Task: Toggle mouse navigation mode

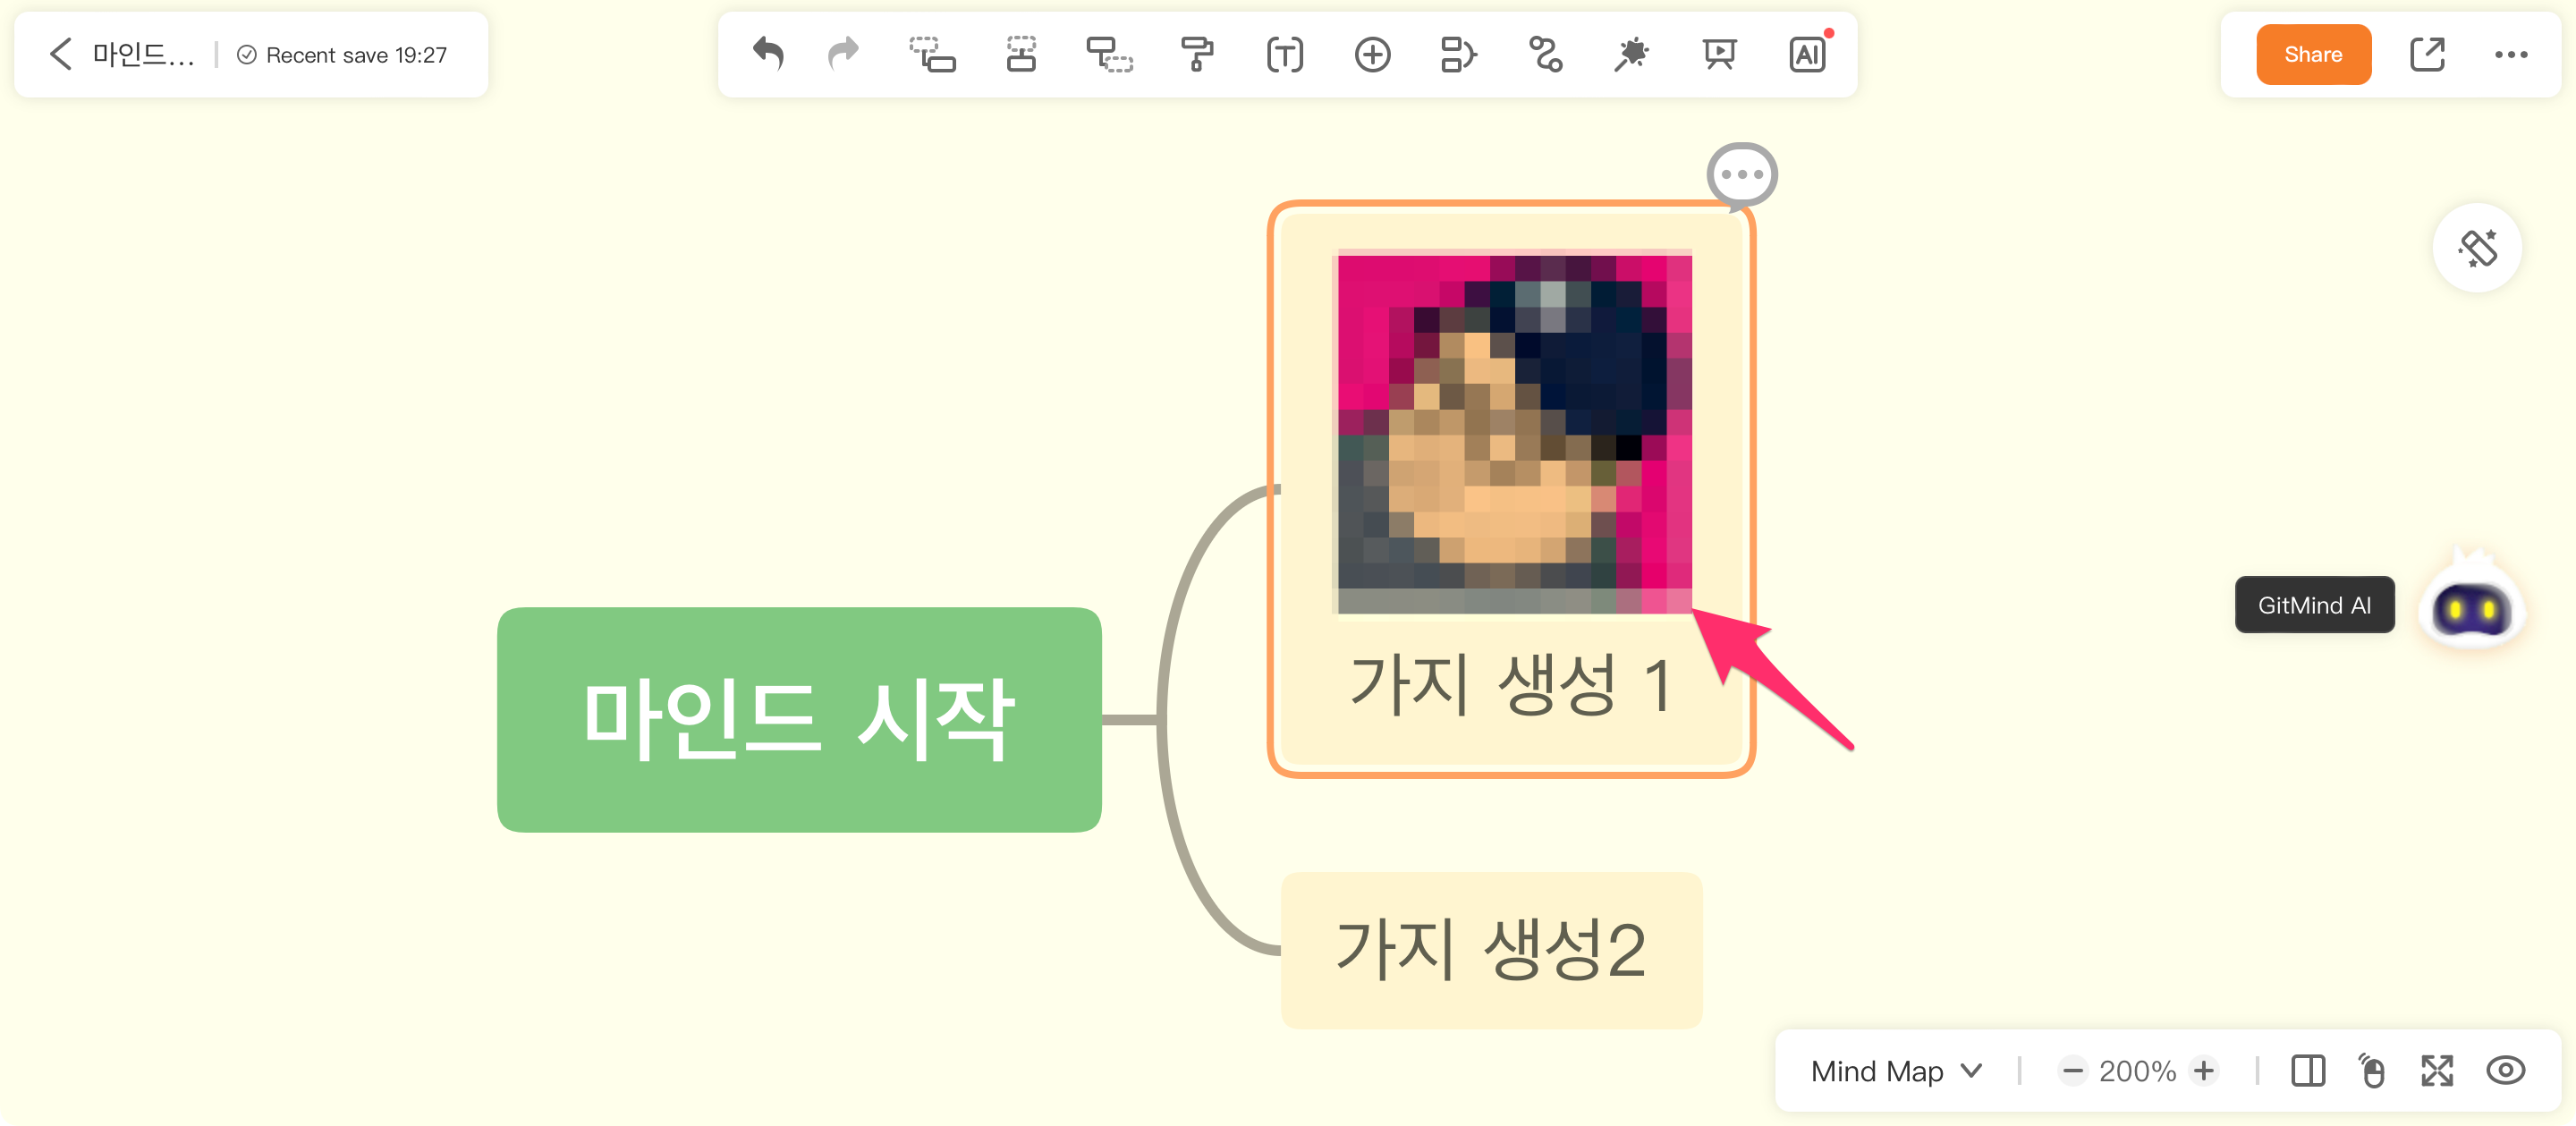Action: [2372, 1070]
